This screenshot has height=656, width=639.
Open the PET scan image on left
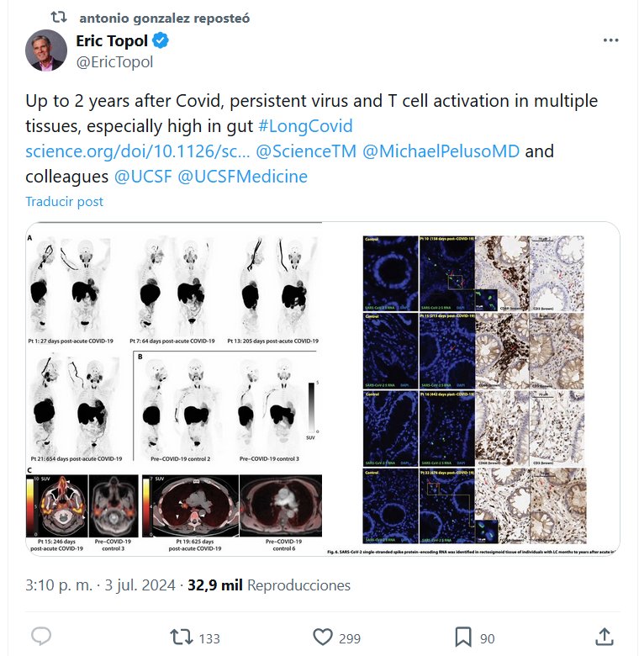click(x=174, y=389)
